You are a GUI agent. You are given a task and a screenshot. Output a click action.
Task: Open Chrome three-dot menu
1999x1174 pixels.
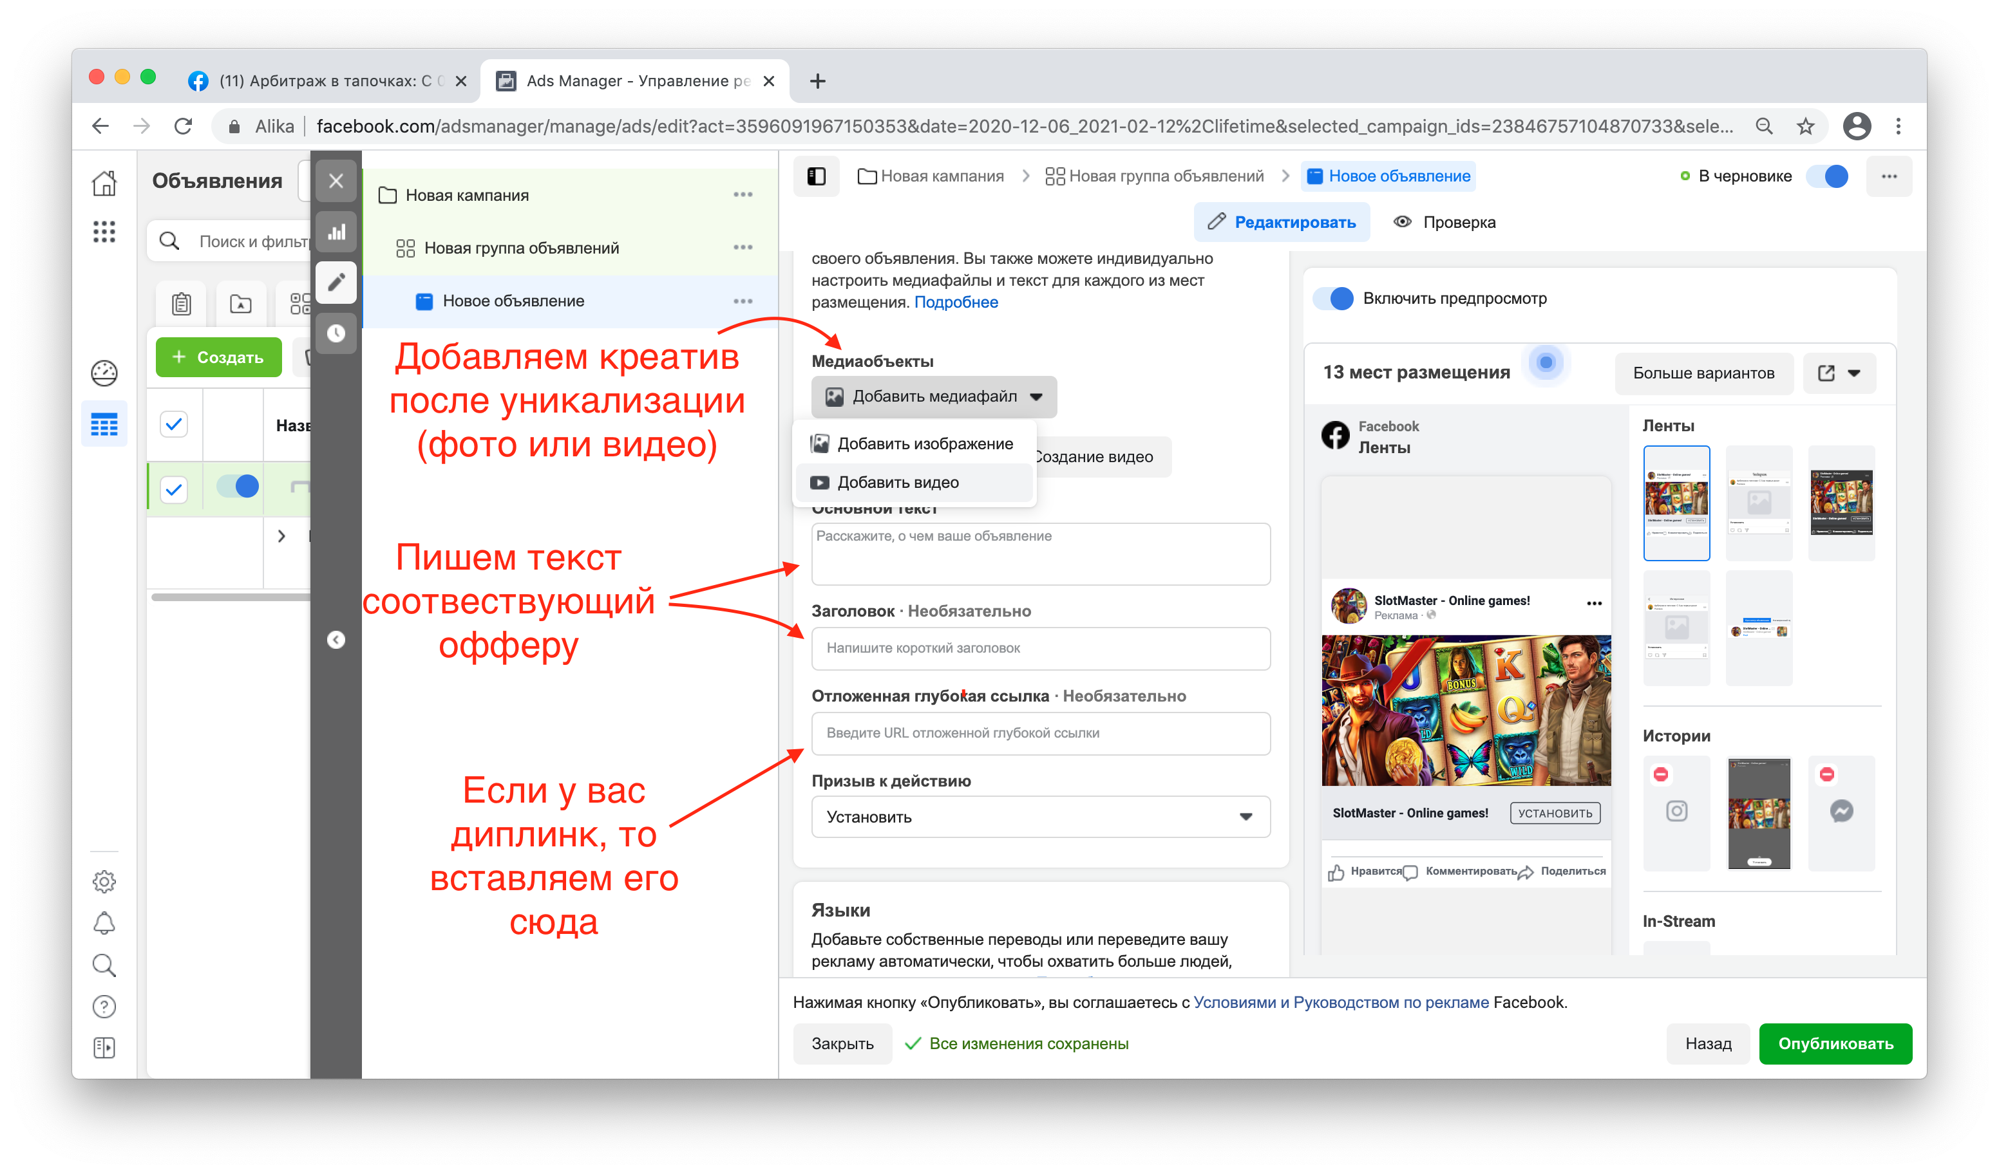(1899, 126)
